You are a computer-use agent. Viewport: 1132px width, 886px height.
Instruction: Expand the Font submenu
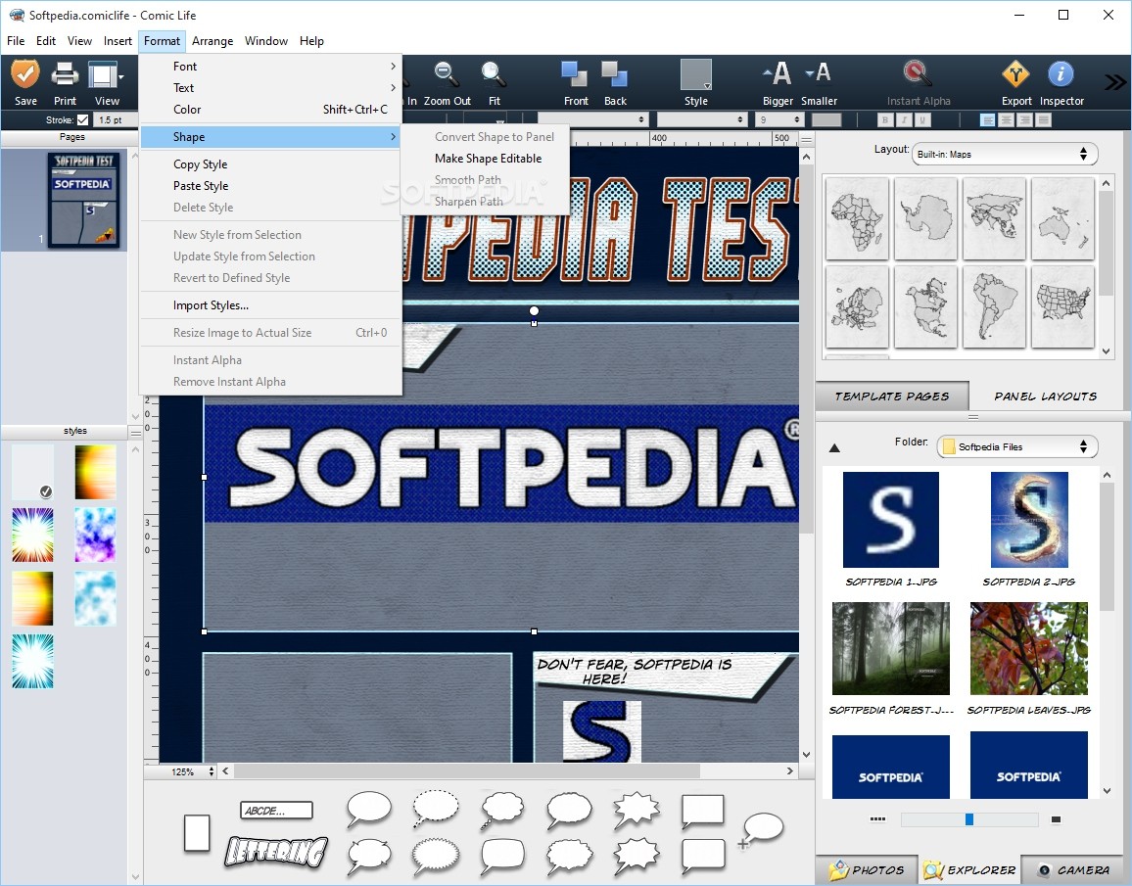coord(270,67)
